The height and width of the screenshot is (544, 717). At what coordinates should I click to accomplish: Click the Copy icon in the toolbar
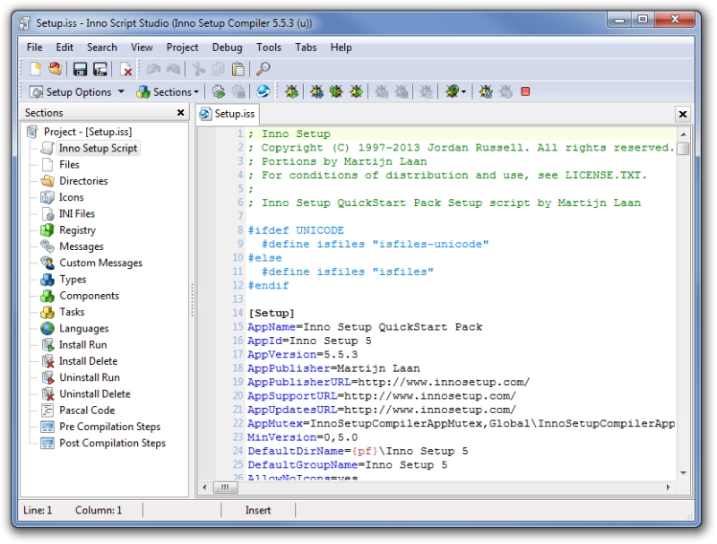pos(219,69)
